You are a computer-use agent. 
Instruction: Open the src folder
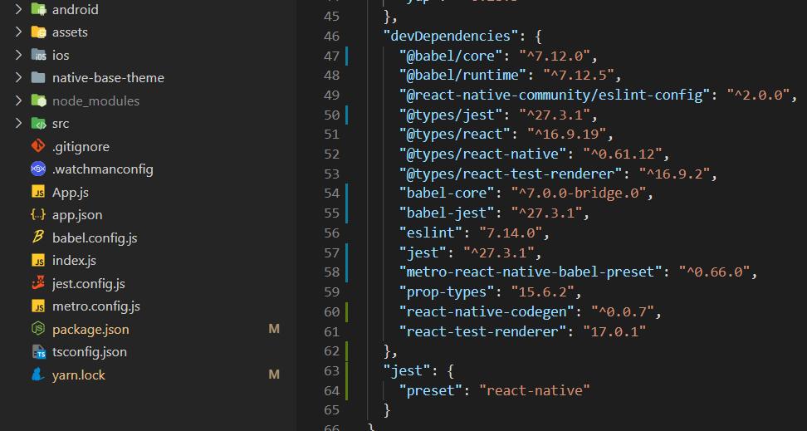pyautogui.click(x=61, y=124)
